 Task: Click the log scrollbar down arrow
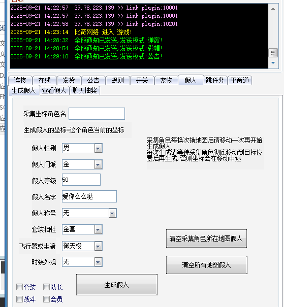pos(273,63)
